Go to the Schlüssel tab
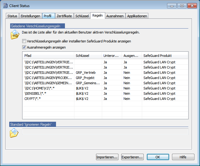 (x=82, y=16)
